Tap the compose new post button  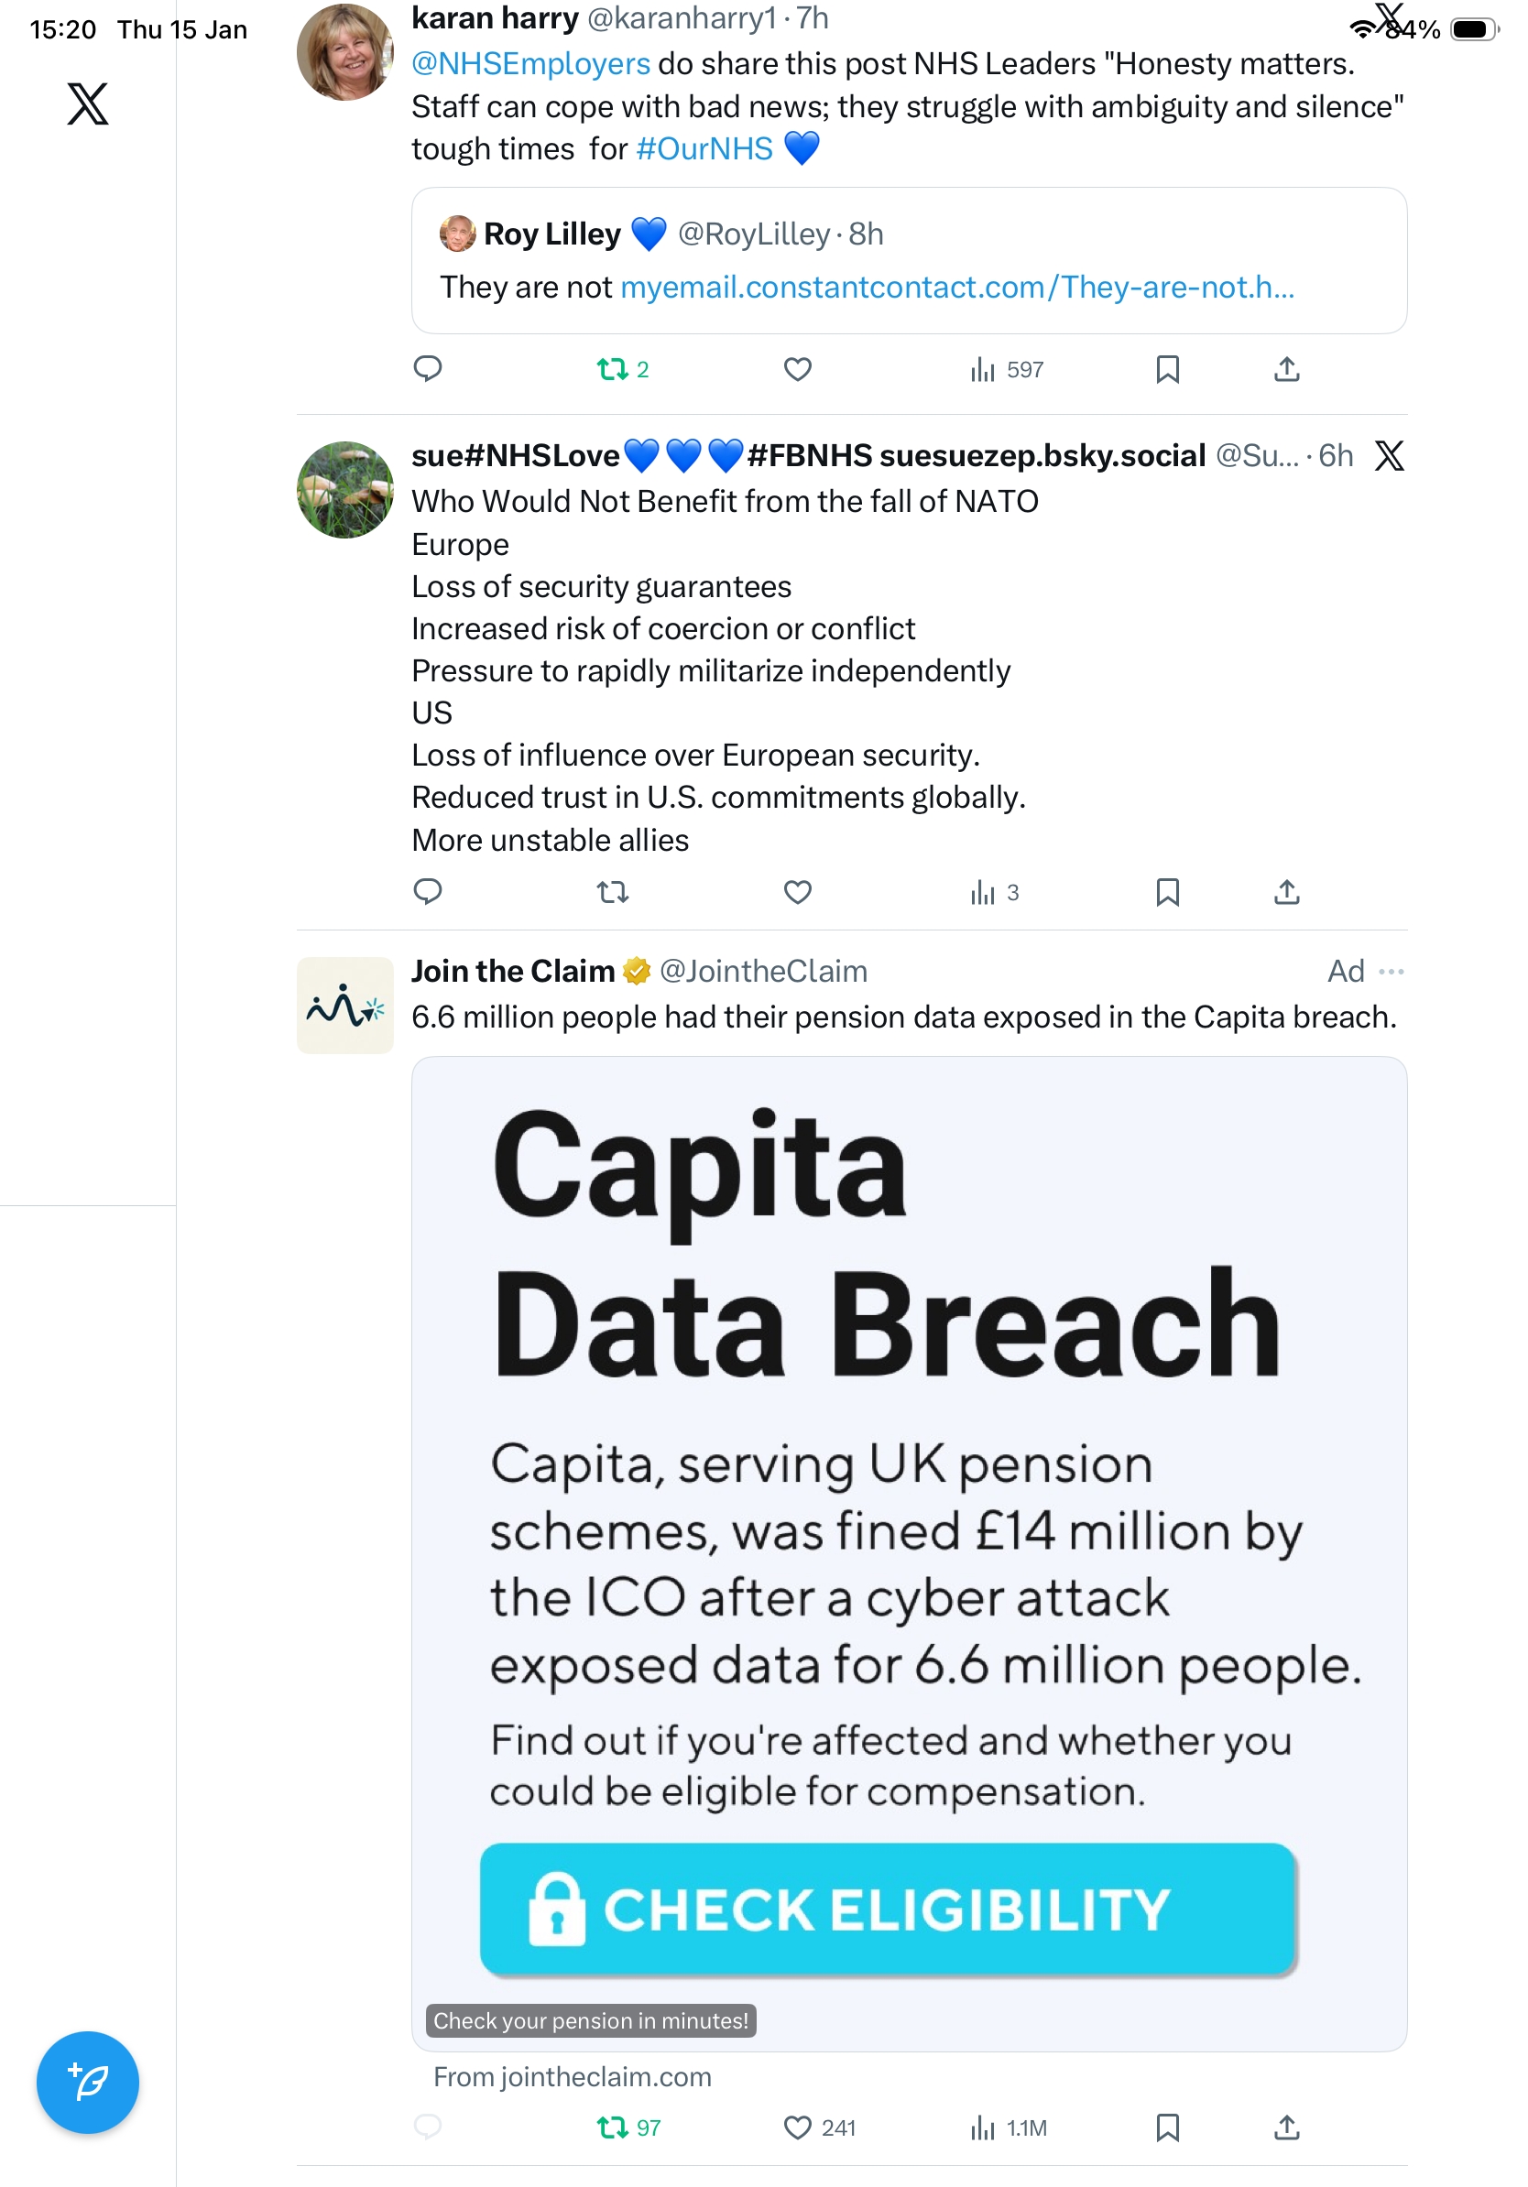coord(88,2082)
